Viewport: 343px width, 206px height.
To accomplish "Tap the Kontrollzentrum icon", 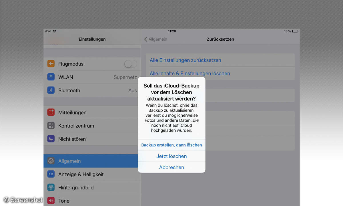I will coord(51,126).
